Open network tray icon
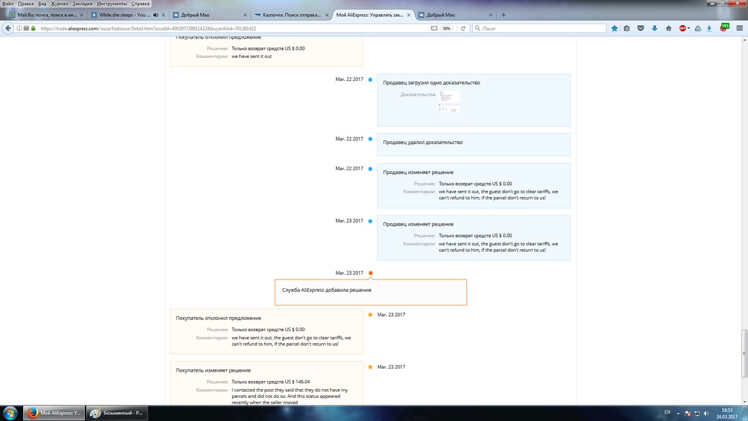The width and height of the screenshot is (748, 421). (x=698, y=414)
